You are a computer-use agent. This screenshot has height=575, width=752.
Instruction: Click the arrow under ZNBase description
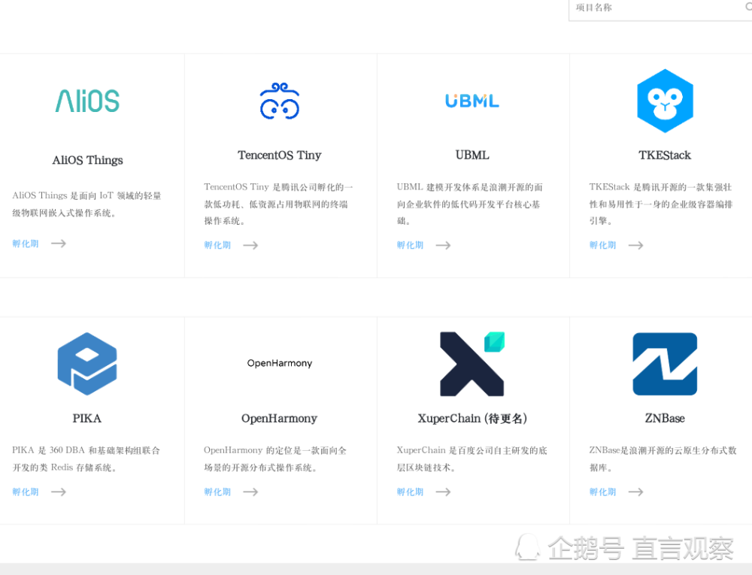click(x=636, y=492)
